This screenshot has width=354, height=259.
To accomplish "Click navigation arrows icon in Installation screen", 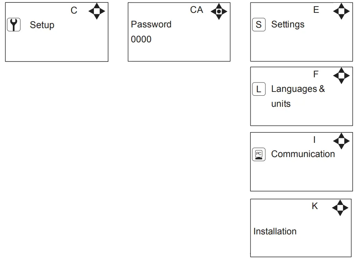I will click(340, 207).
